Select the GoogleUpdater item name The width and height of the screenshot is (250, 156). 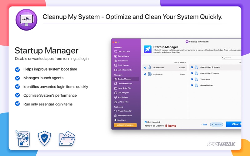click(x=207, y=85)
